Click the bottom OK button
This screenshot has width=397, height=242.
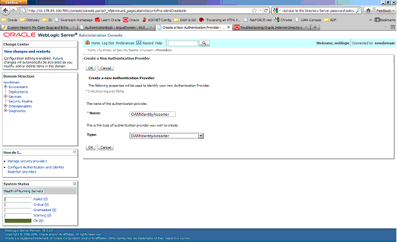pos(90,147)
